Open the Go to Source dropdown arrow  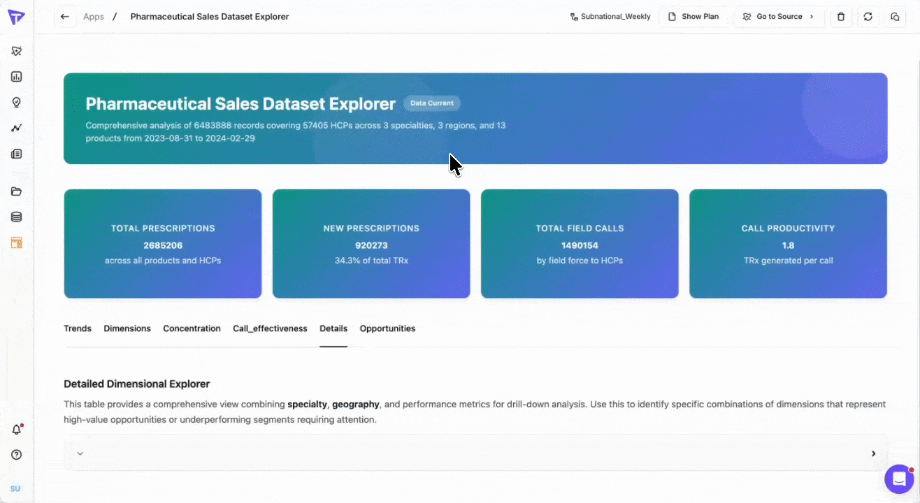point(812,17)
